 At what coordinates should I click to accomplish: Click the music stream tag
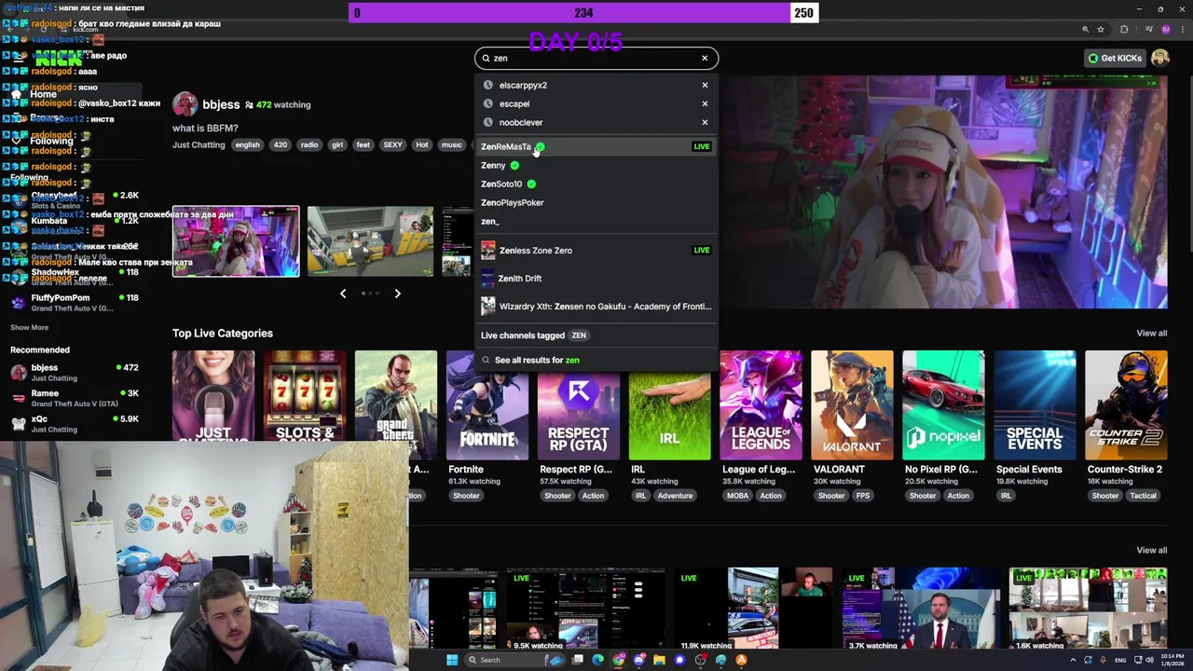[451, 145]
